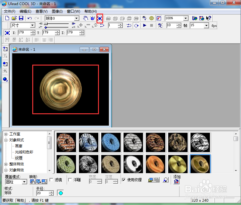Select the orange smooth texture thumbnail

click(x=155, y=164)
